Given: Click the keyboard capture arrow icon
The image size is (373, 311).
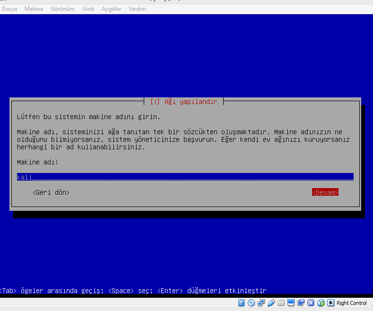Looking at the screenshot, I should click(x=330, y=303).
